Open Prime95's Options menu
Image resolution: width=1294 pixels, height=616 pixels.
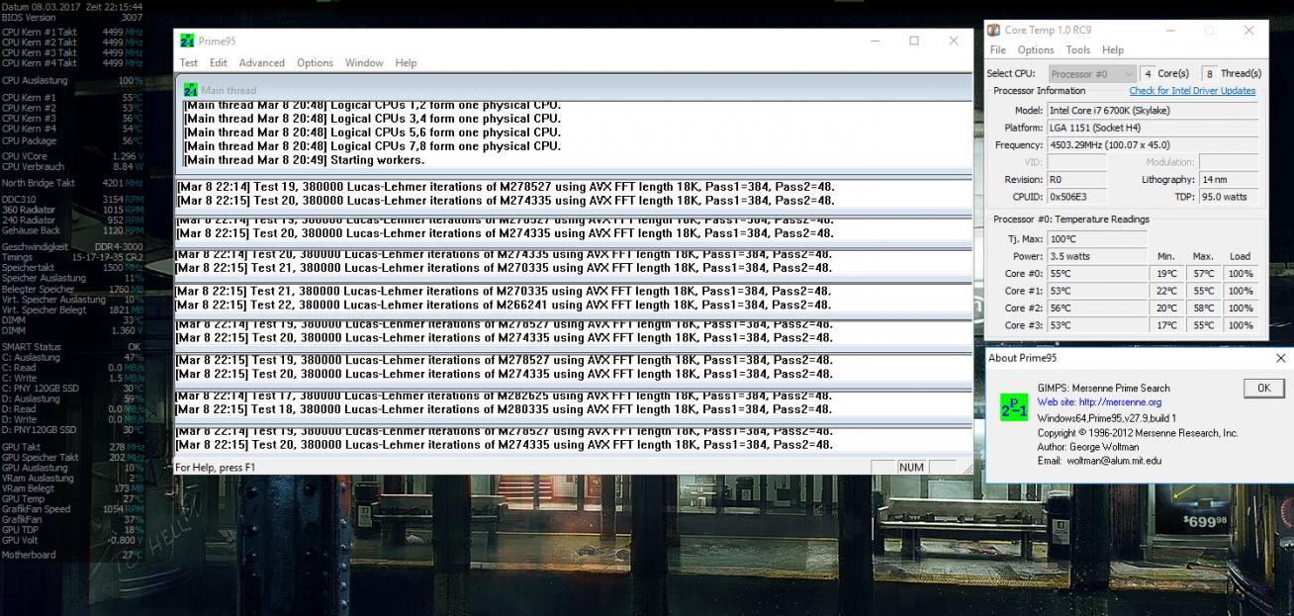(315, 62)
